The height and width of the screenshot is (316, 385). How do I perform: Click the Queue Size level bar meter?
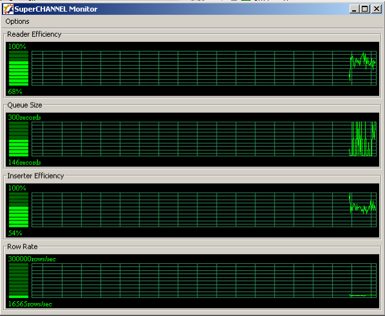point(19,139)
